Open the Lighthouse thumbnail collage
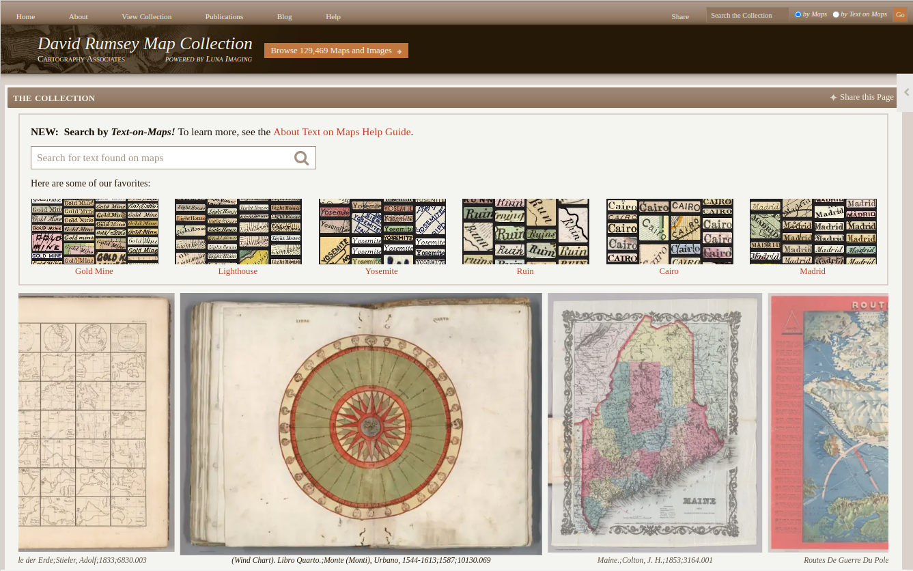 (238, 231)
